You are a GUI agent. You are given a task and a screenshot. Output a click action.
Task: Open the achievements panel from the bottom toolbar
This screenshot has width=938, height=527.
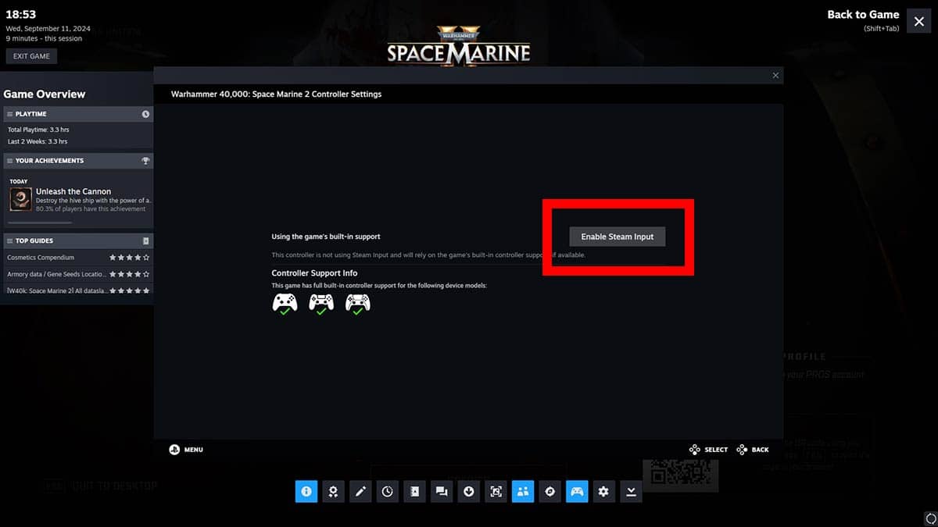click(333, 491)
